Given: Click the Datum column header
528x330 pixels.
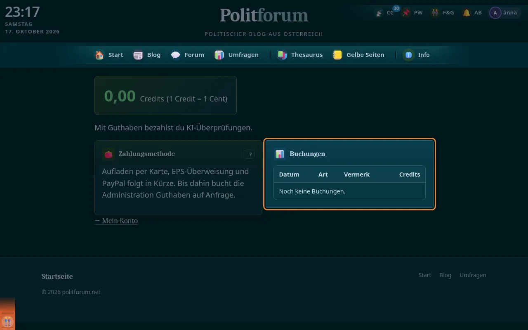Looking at the screenshot, I should click(289, 174).
